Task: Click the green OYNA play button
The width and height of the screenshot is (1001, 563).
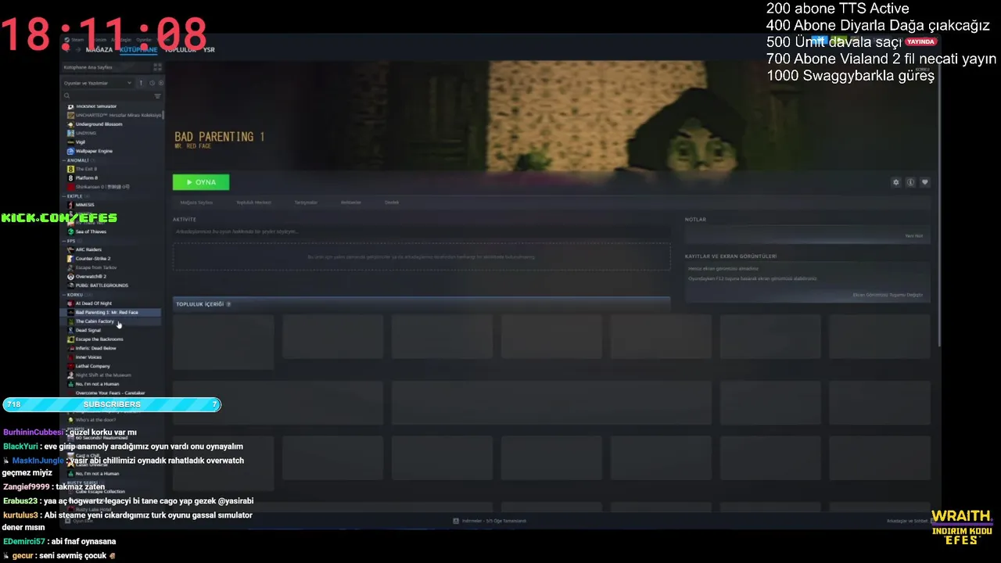Action: (x=201, y=182)
